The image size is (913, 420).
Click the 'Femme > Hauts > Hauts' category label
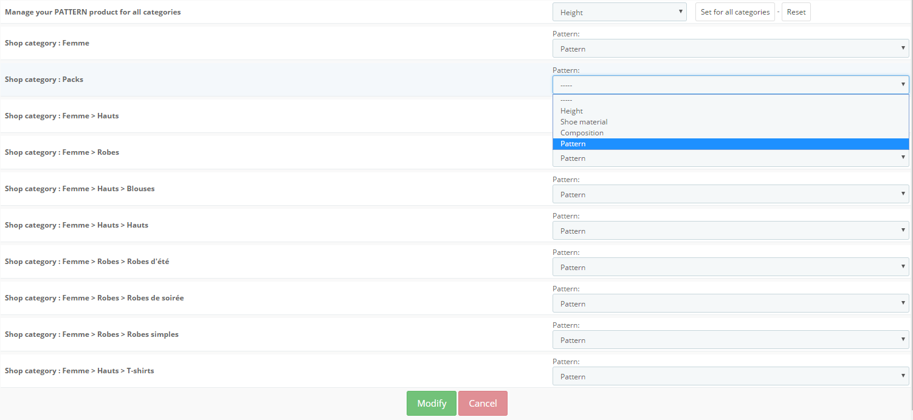tap(77, 225)
